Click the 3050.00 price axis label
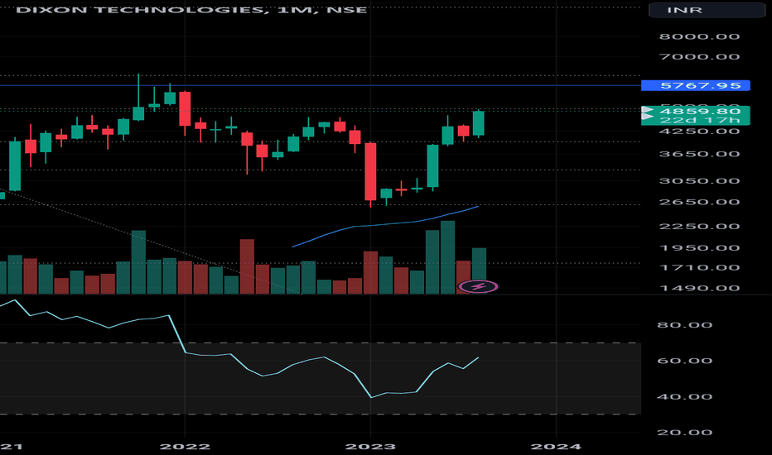Image resolution: width=772 pixels, height=455 pixels. click(x=699, y=181)
